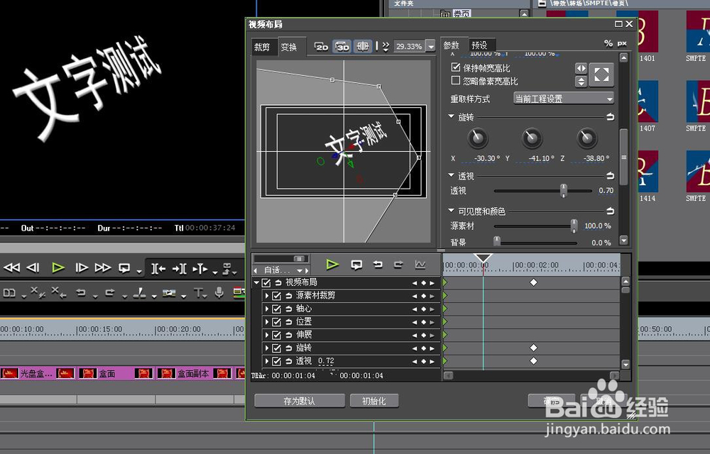This screenshot has width=710, height=454.
Task: Reset the 轴心 row default arrow
Action: 288,309
